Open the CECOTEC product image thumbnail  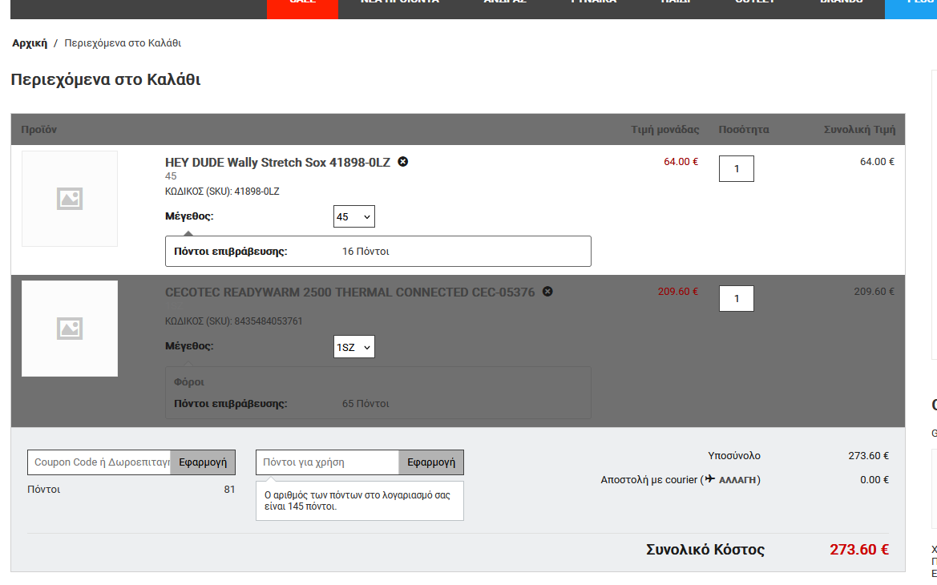click(x=70, y=329)
